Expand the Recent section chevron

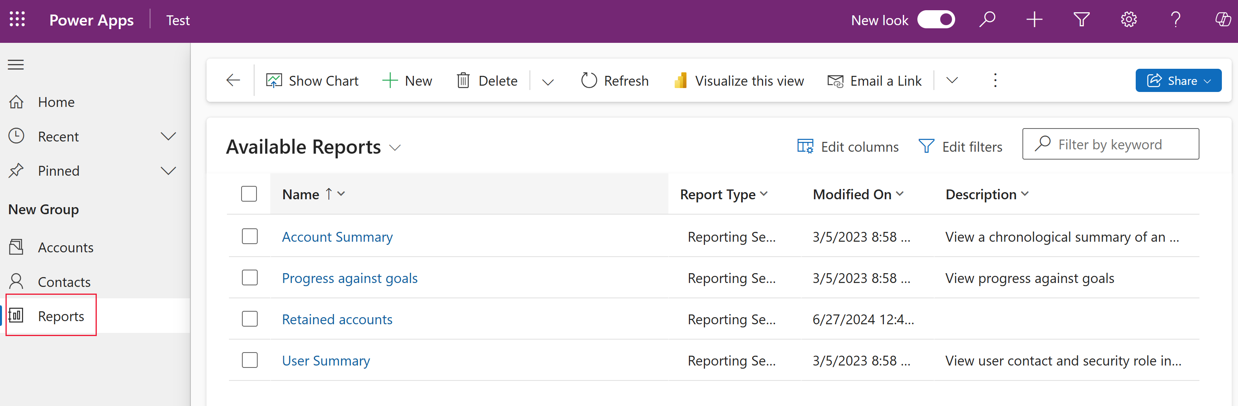168,136
